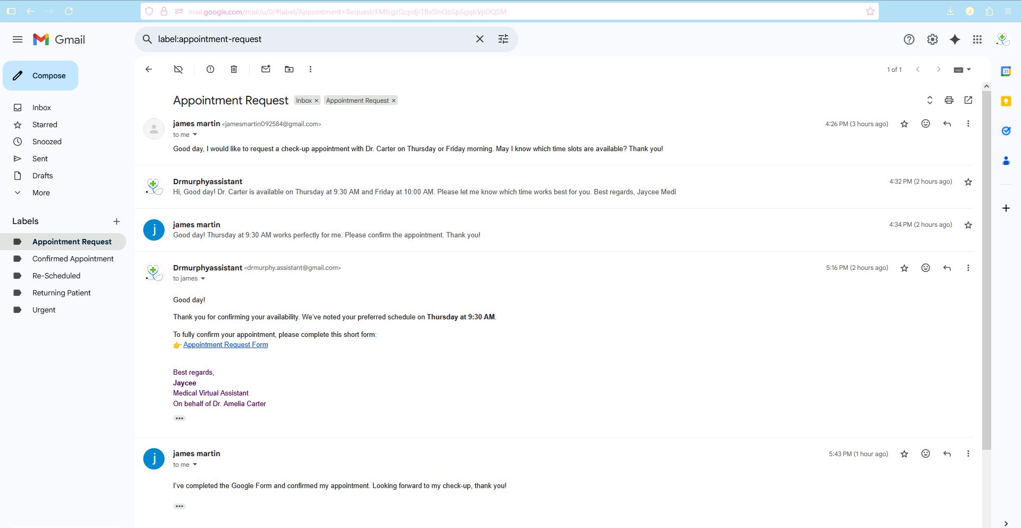Delete this conversation with trash icon

234,69
